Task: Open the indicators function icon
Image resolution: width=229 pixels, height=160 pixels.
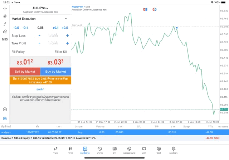Action: coord(5,24)
